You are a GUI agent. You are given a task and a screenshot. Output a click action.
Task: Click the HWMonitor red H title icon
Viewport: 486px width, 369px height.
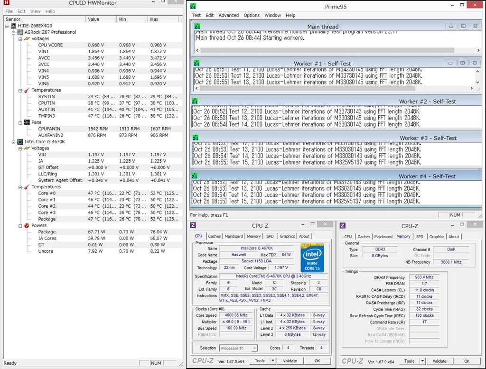click(x=6, y=3)
